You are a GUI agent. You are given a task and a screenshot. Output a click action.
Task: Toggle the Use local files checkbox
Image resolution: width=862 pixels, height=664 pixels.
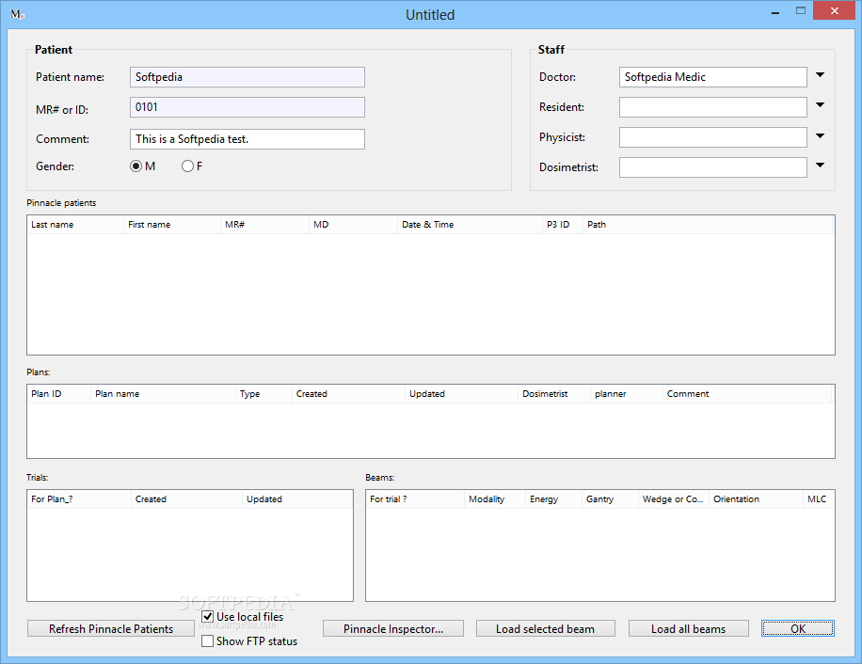point(207,616)
